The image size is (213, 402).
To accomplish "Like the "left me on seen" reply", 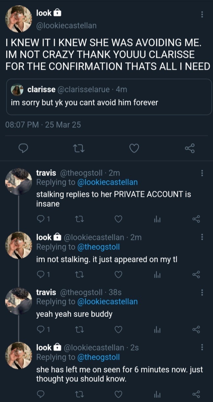I will (x=118, y=394).
